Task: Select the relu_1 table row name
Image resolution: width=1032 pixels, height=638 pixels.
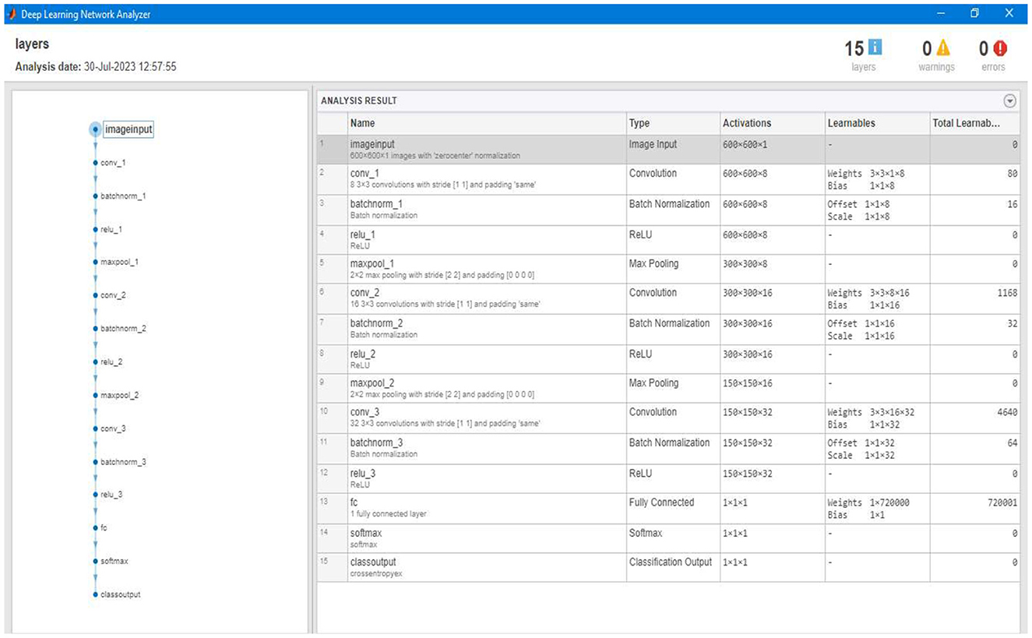Action: click(x=362, y=234)
